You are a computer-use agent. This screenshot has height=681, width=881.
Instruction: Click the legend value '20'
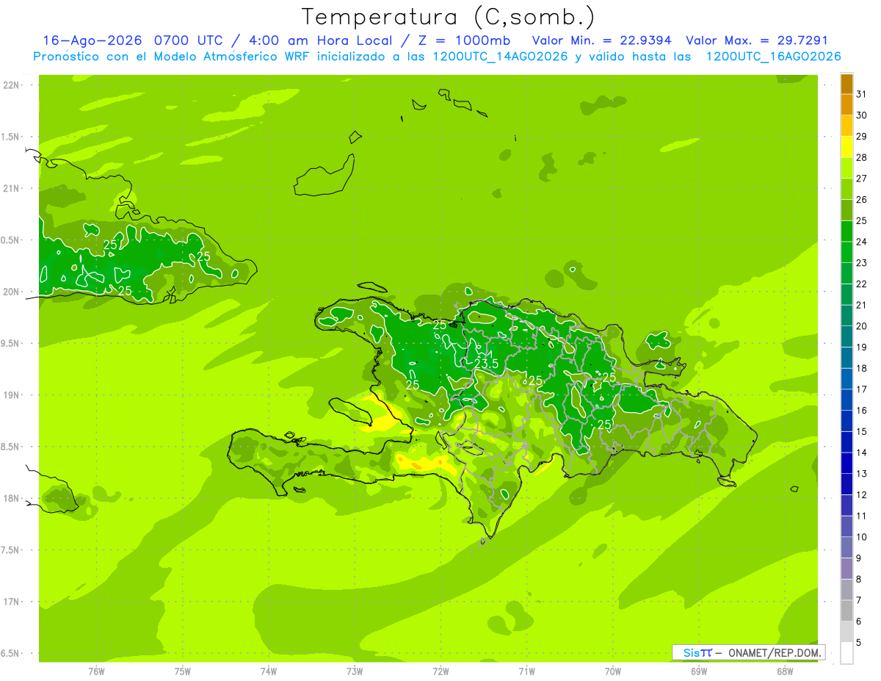(x=861, y=325)
